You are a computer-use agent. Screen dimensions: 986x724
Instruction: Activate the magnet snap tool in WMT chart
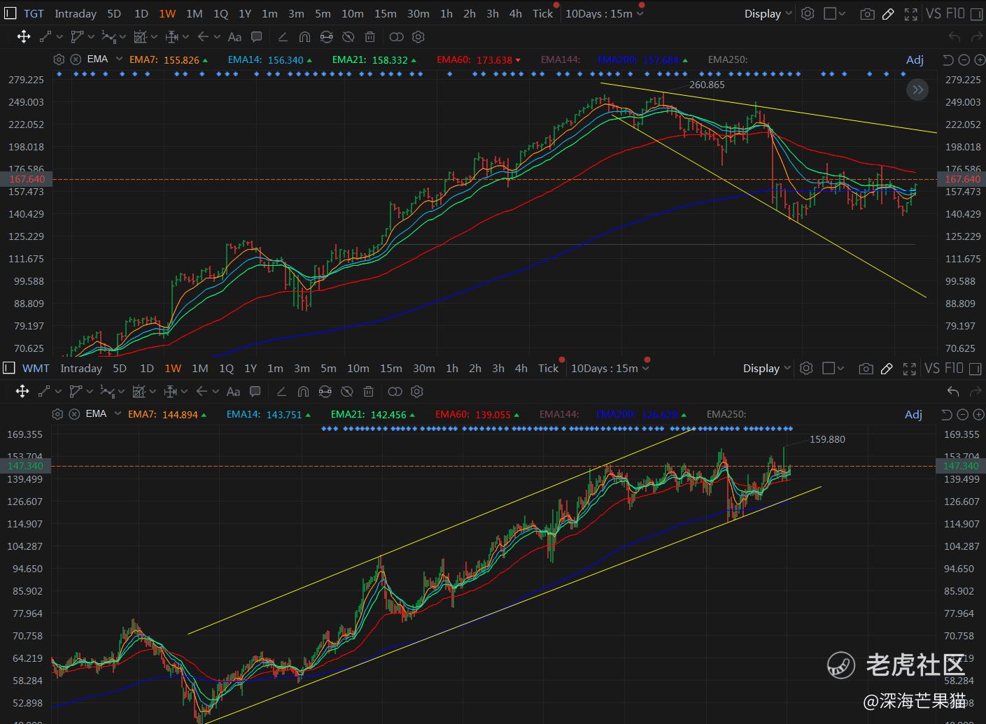[303, 392]
